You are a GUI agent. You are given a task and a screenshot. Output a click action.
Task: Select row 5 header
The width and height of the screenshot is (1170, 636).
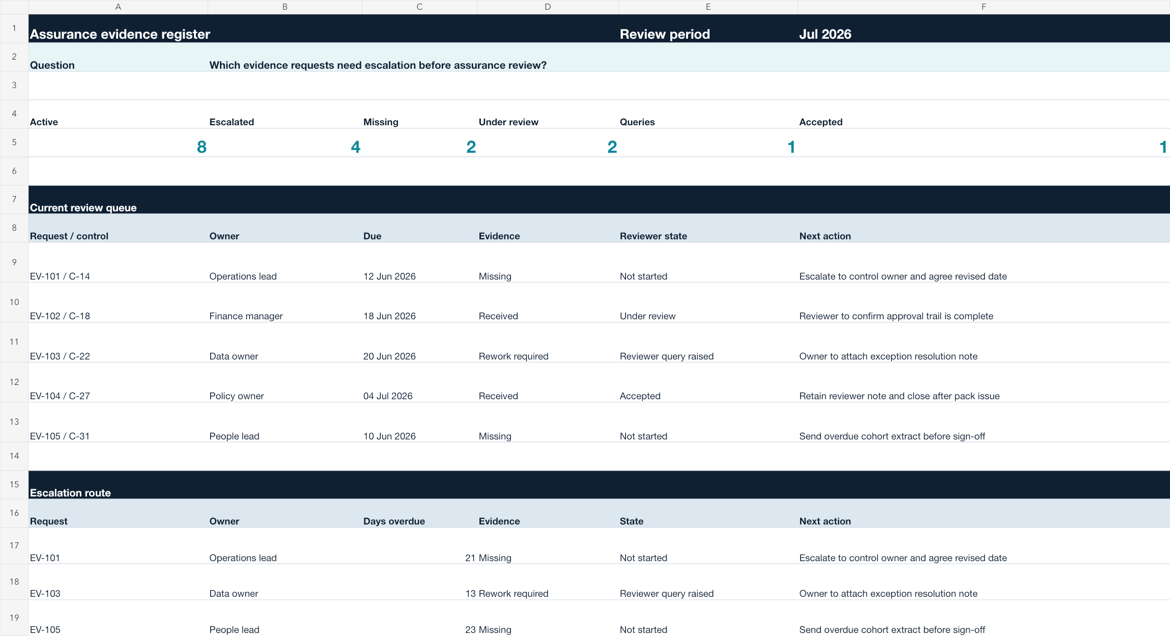pyautogui.click(x=14, y=142)
